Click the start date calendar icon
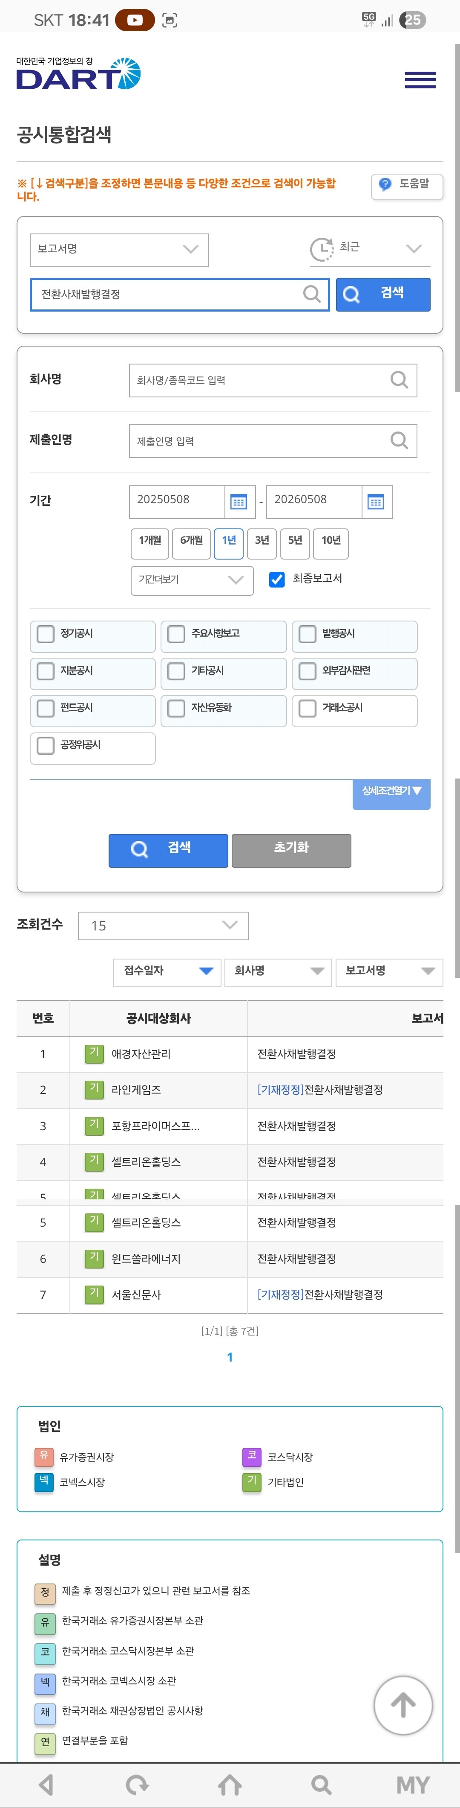 pyautogui.click(x=239, y=502)
